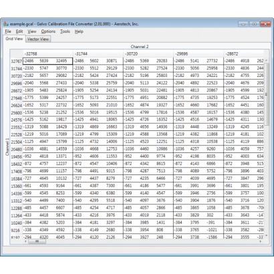The height and width of the screenshot is (274, 274).
Task: Select column header -31744
Action: click(x=98, y=53)
